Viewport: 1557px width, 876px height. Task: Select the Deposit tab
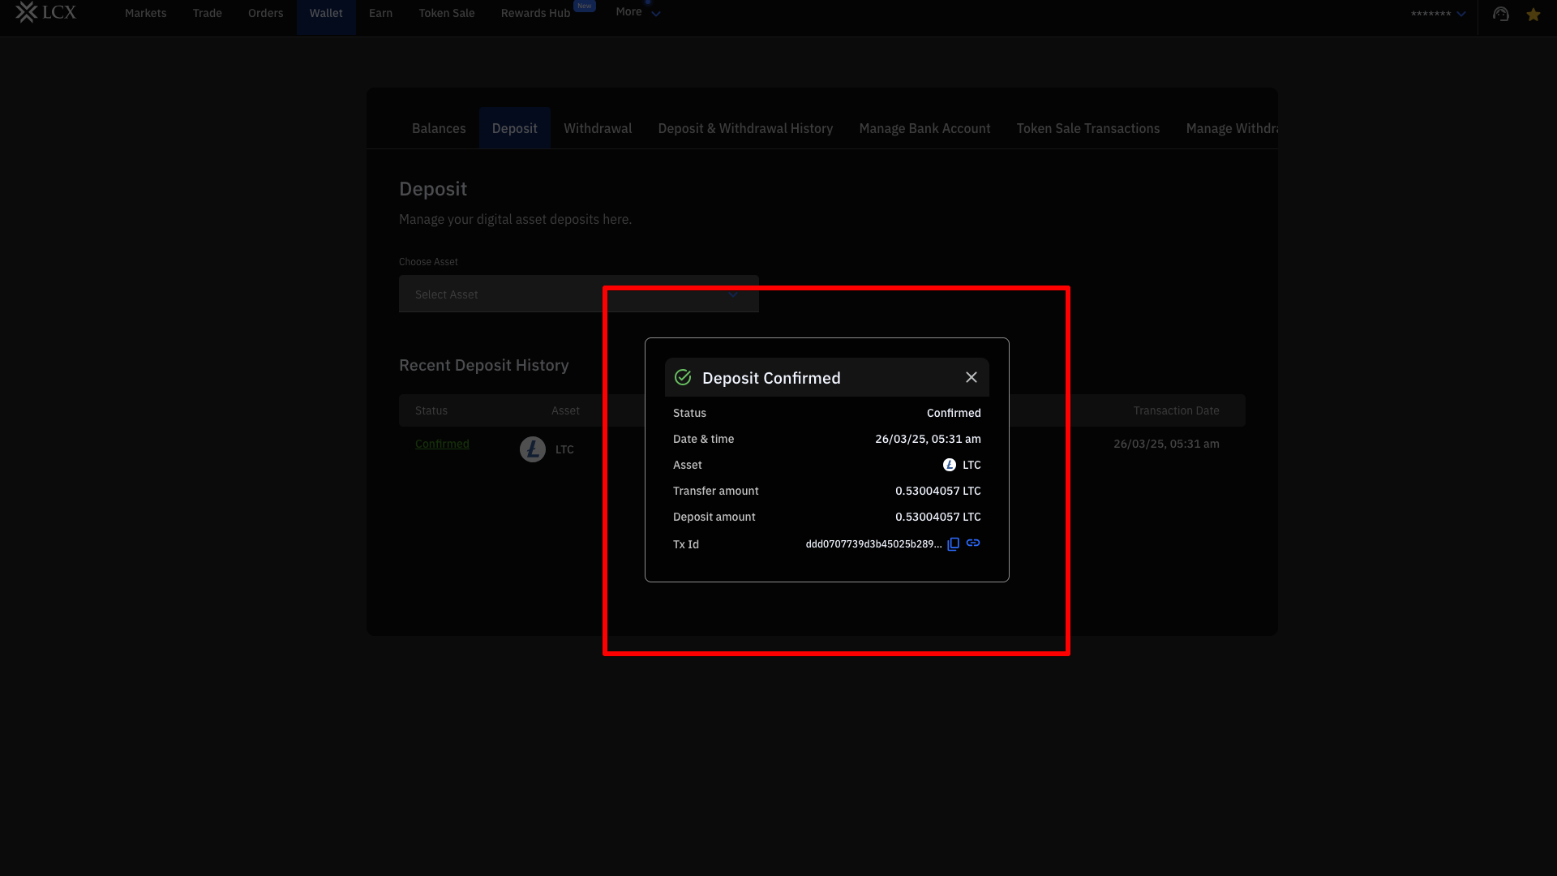(515, 128)
